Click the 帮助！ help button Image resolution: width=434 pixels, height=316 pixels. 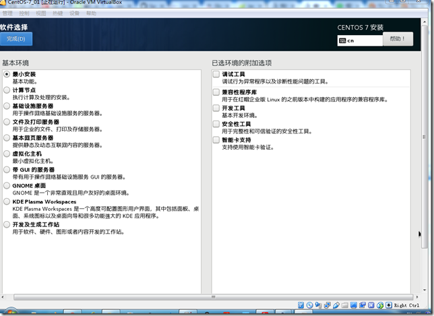pos(398,38)
